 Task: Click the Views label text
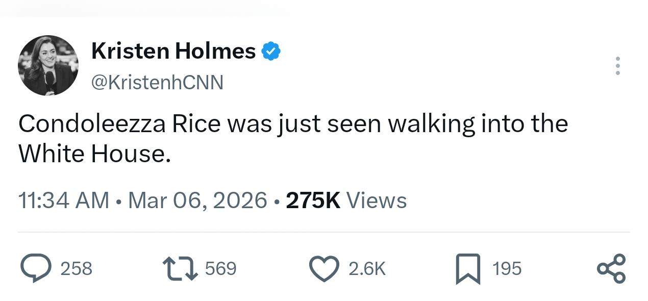click(377, 200)
